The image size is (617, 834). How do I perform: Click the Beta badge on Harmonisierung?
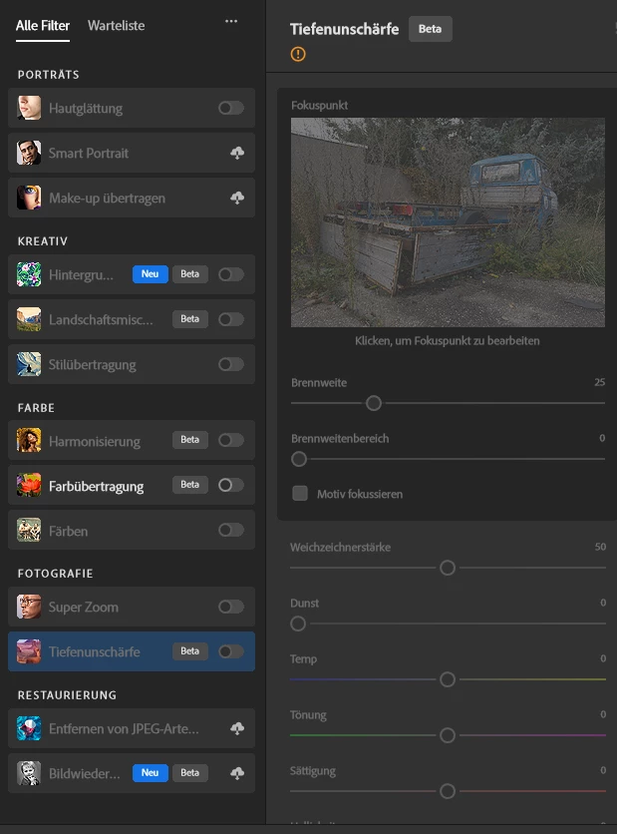tap(189, 440)
